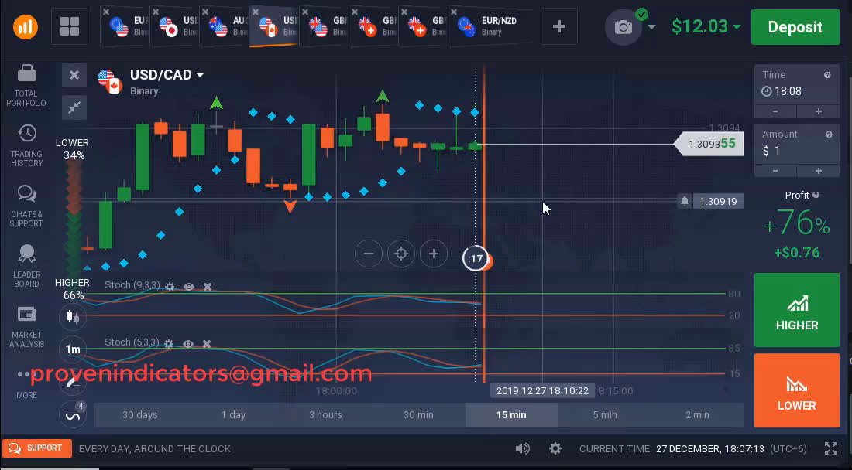Screen dimensions: 852x470
Task: Open the 1m candle interval selector
Action: tap(73, 349)
